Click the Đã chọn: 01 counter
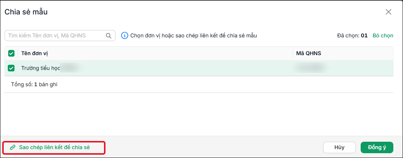 click(x=352, y=36)
